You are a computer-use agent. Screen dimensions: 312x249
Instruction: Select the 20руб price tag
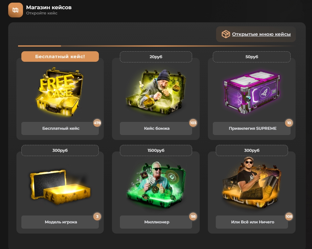[156, 57]
